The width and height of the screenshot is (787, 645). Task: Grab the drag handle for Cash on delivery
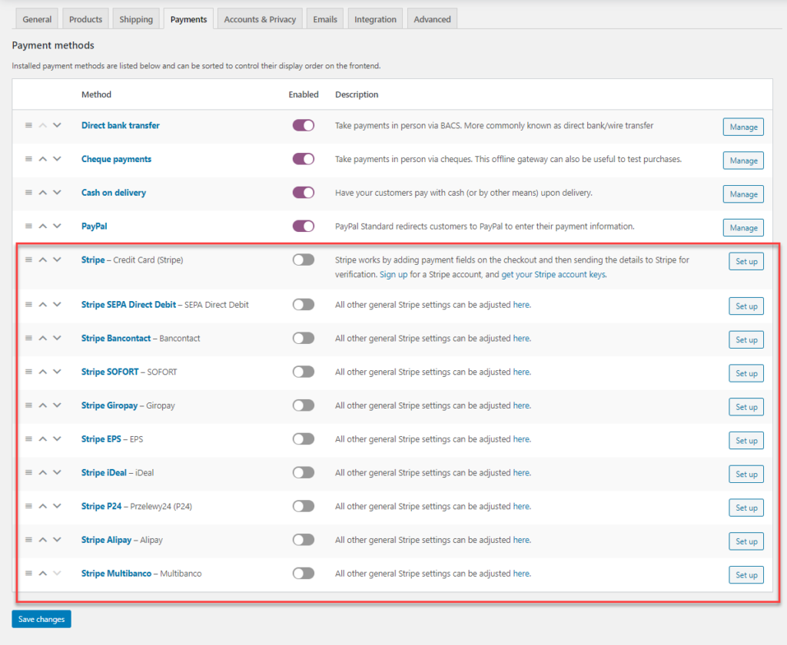(28, 193)
